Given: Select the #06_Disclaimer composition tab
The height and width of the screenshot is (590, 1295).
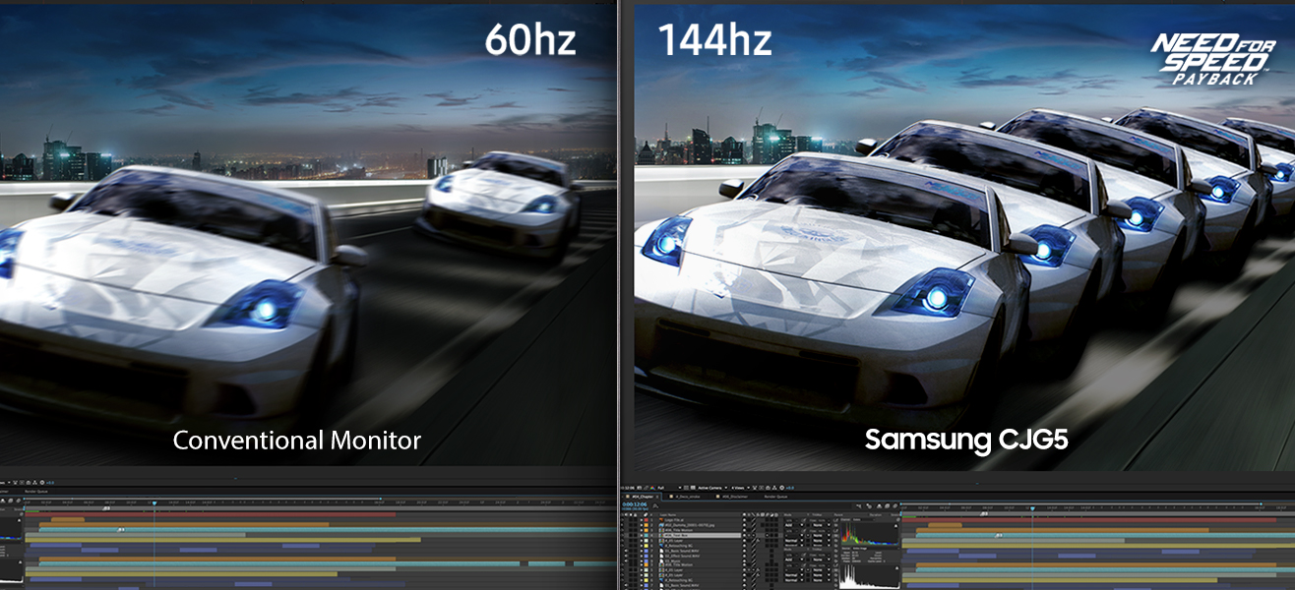Looking at the screenshot, I should click(x=733, y=497).
